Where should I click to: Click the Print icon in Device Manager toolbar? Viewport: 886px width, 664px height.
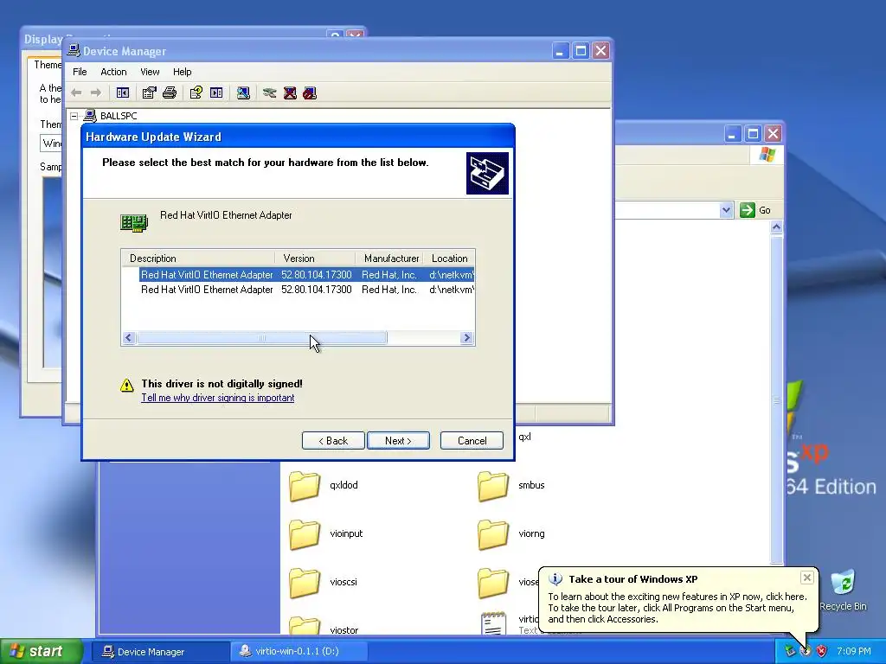pos(170,93)
